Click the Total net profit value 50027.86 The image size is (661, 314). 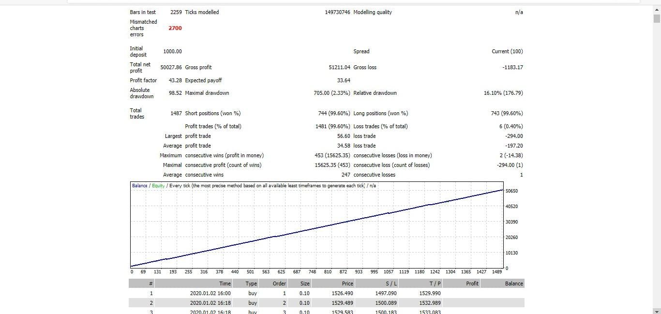pos(171,67)
